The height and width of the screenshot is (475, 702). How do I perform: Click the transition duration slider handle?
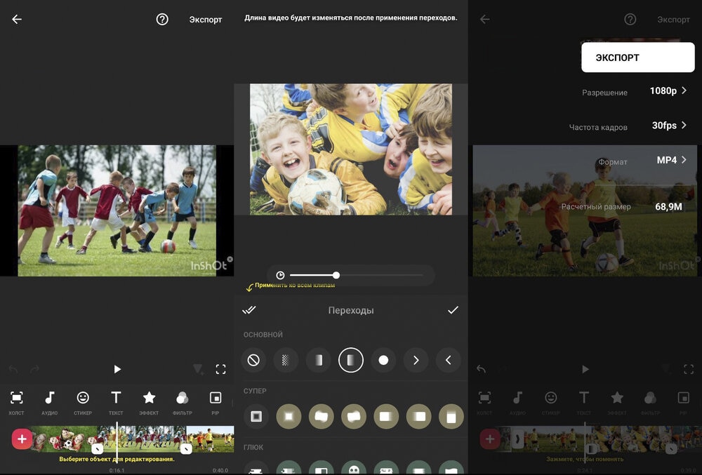(x=336, y=275)
